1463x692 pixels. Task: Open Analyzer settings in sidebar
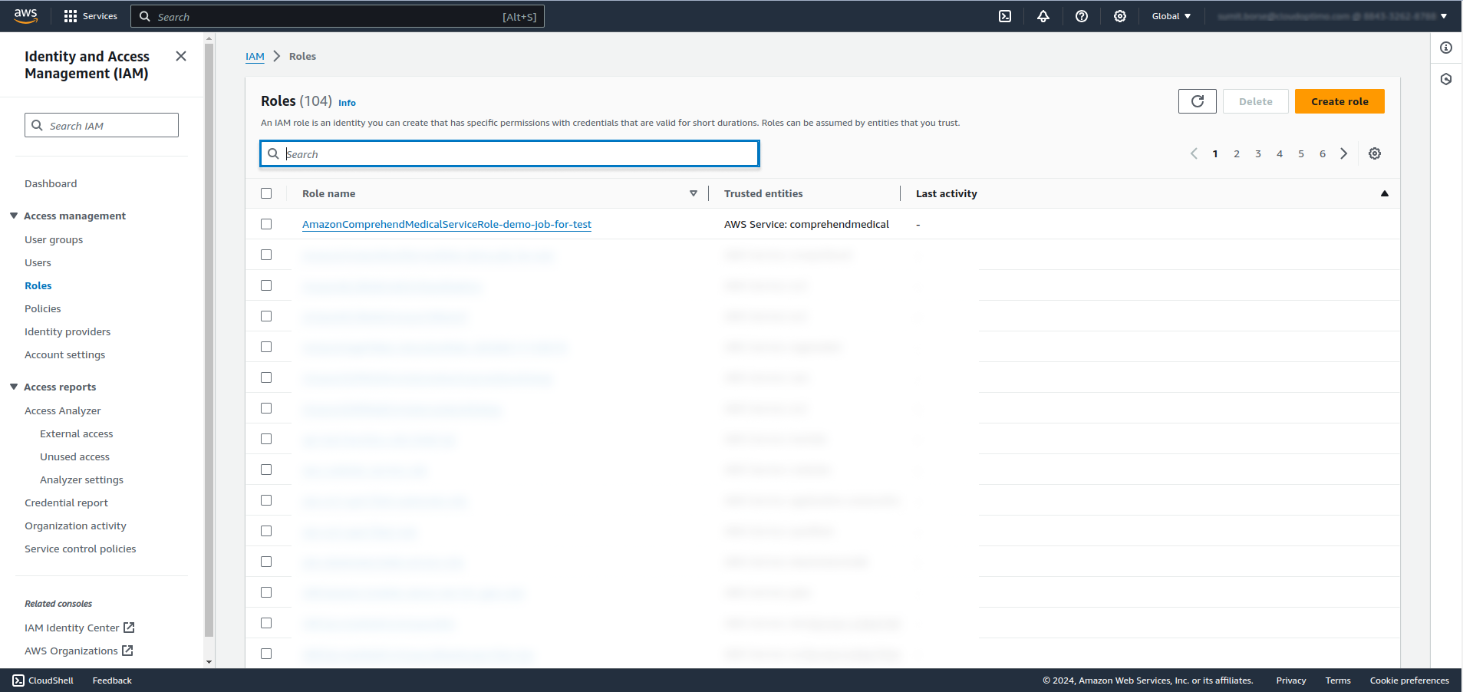pos(81,479)
